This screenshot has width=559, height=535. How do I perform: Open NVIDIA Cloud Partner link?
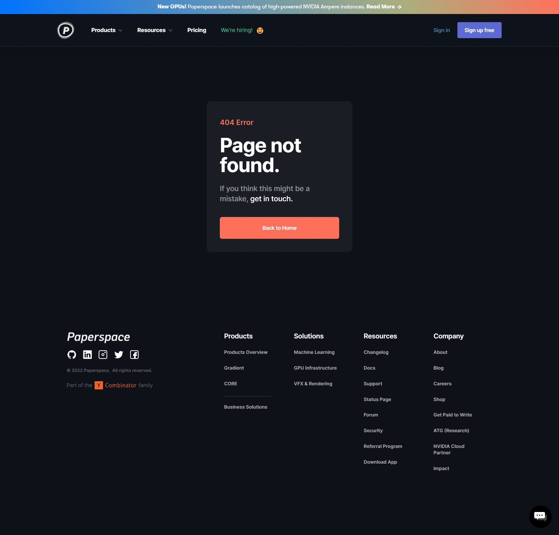point(449,450)
